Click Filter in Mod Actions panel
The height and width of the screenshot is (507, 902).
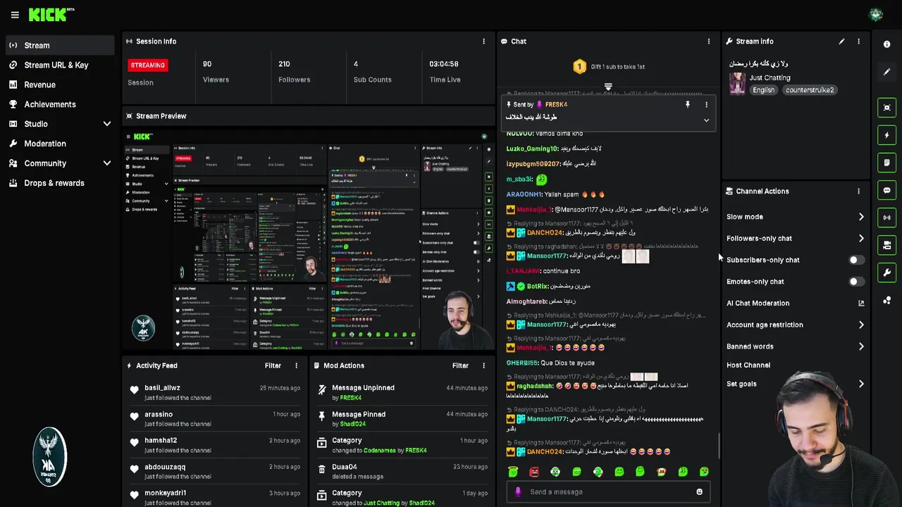coord(460,365)
